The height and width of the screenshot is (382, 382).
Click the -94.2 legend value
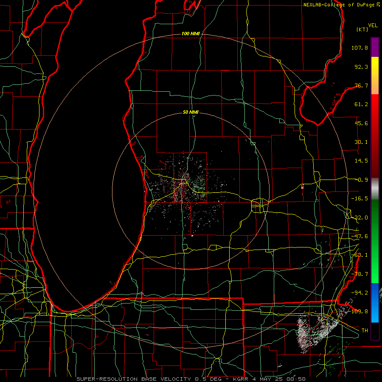coord(360,292)
